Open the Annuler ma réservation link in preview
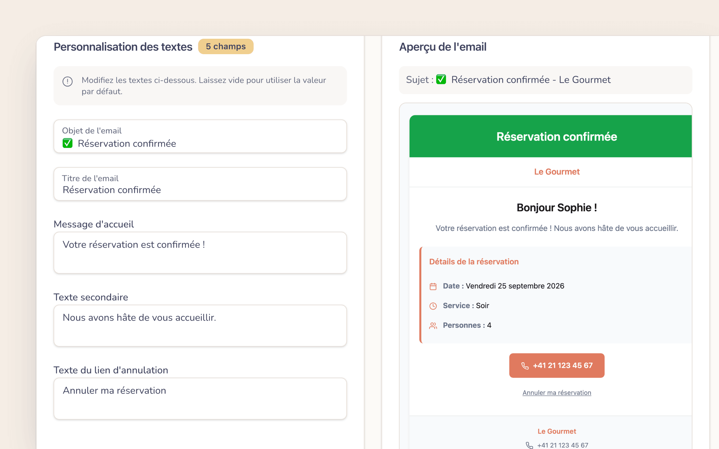This screenshot has height=449, width=719. coord(557,393)
